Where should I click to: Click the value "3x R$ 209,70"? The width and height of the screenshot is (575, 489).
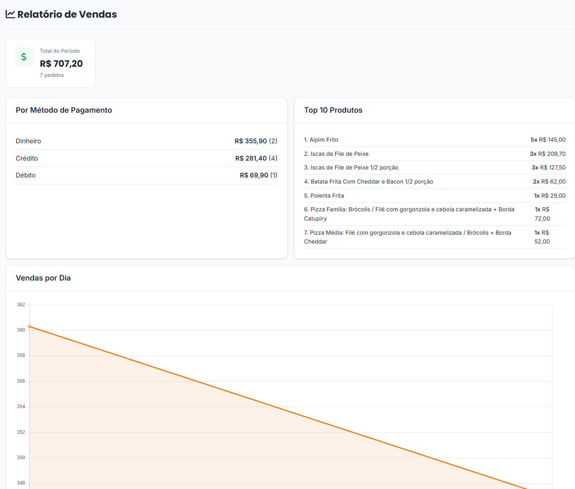(x=548, y=154)
